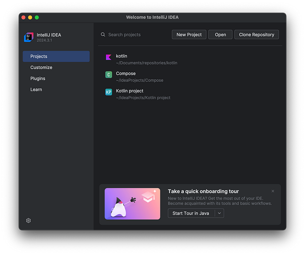The image size is (305, 255).
Task: Click the ~/IdeaProjects/Compose path
Action: 139,80
